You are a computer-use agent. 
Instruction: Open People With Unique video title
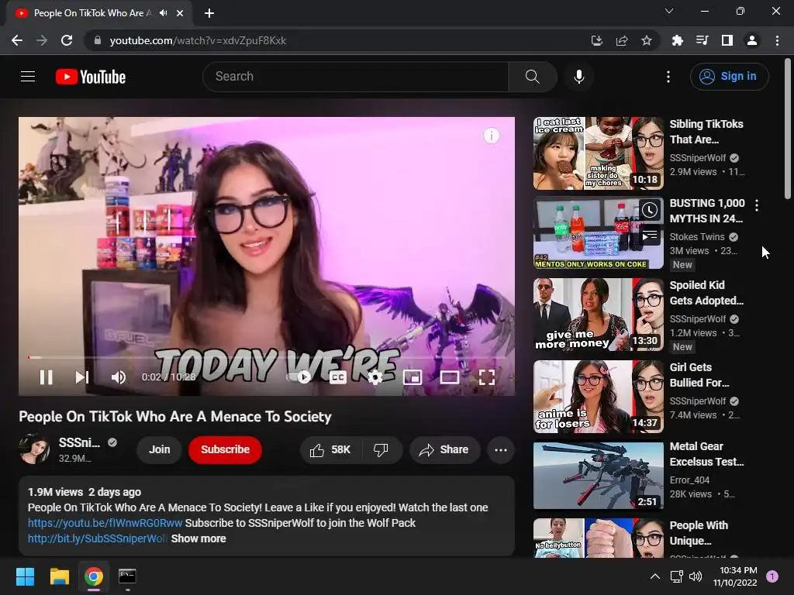[x=699, y=533]
